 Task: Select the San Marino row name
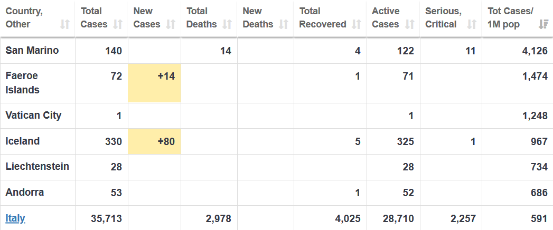click(32, 50)
